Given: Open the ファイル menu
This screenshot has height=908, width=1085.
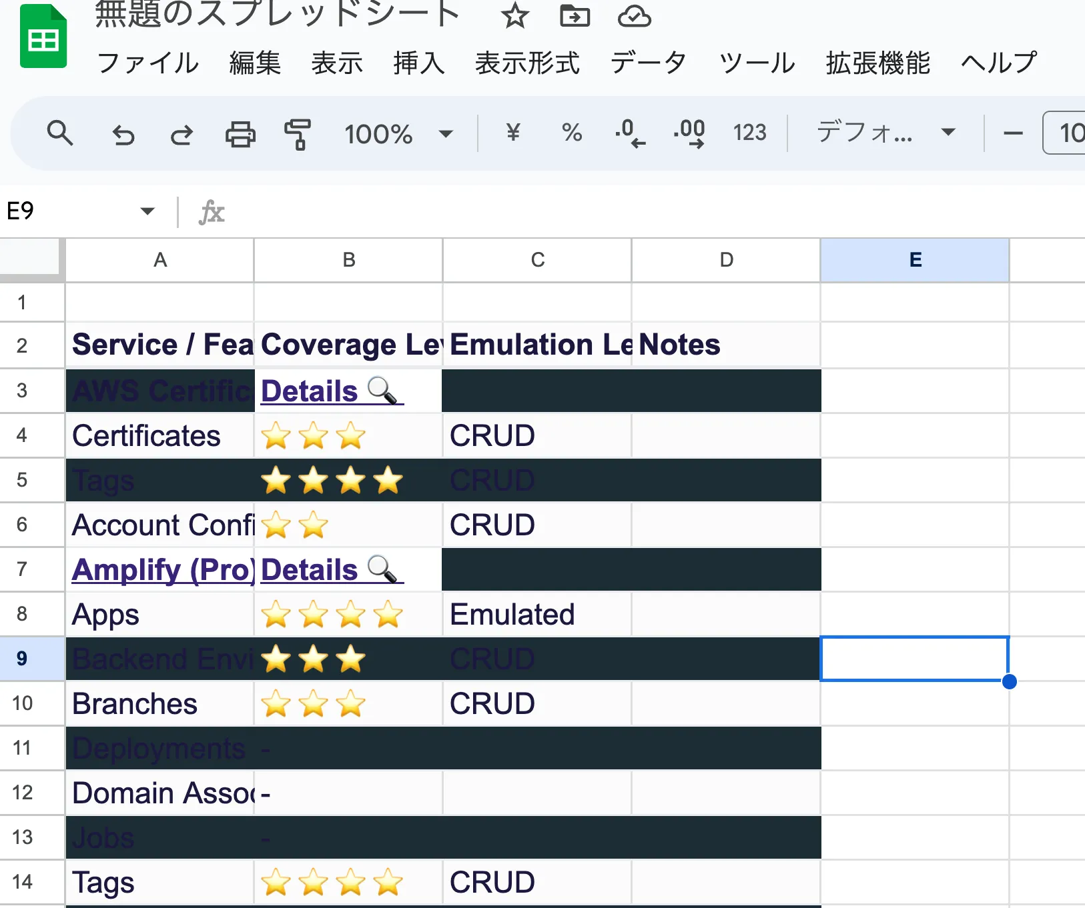Looking at the screenshot, I should pyautogui.click(x=147, y=63).
